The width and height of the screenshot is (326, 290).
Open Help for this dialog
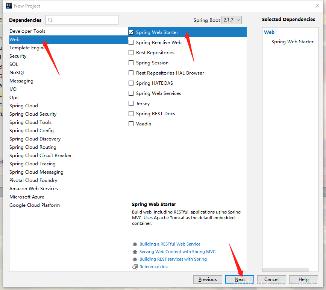303,279
